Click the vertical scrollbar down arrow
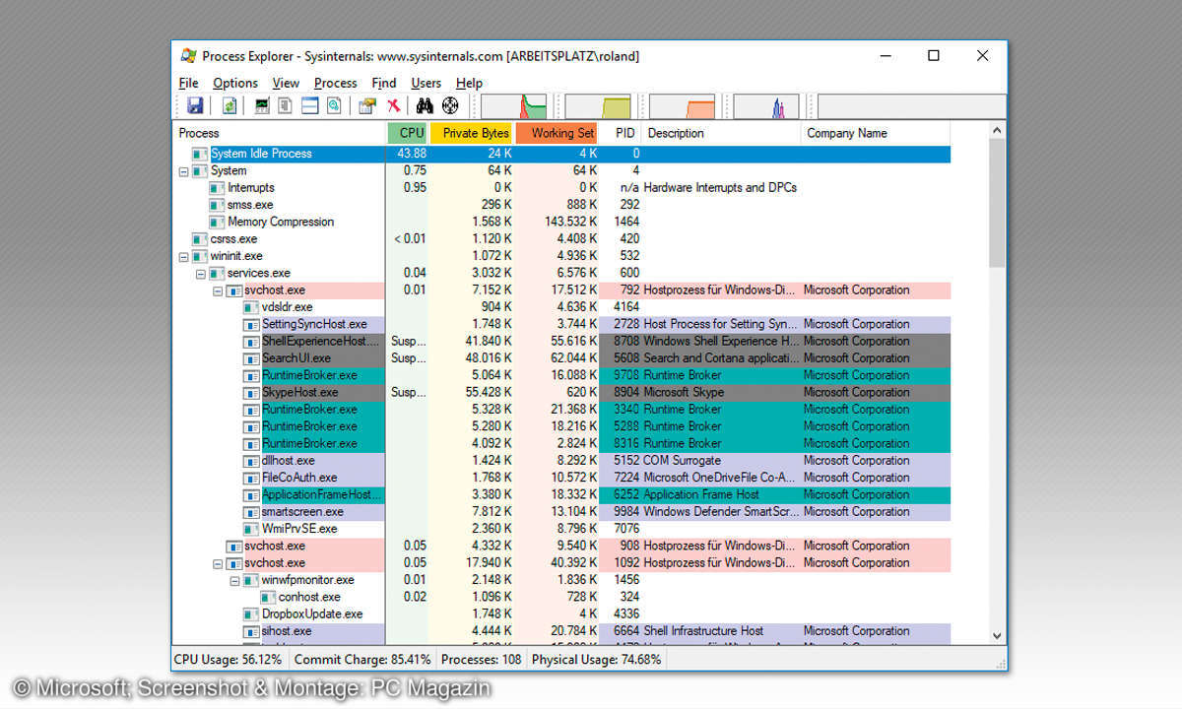The width and height of the screenshot is (1182, 709). click(x=997, y=636)
